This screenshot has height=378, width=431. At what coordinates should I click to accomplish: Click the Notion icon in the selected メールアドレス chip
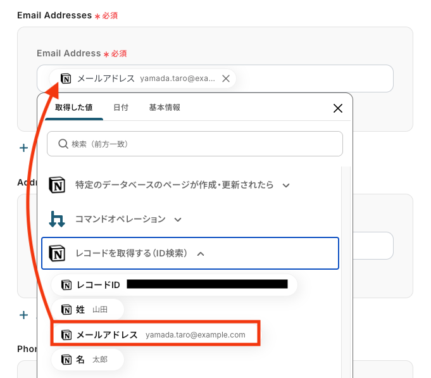(66, 79)
